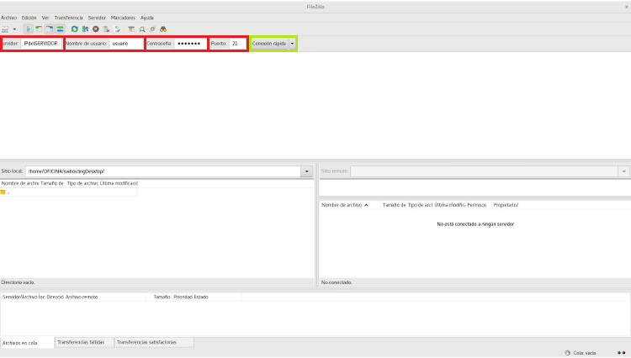Image resolution: width=631 pixels, height=358 pixels.
Task: Switch to Transferencias satisfactorias tab
Action: 154,342
